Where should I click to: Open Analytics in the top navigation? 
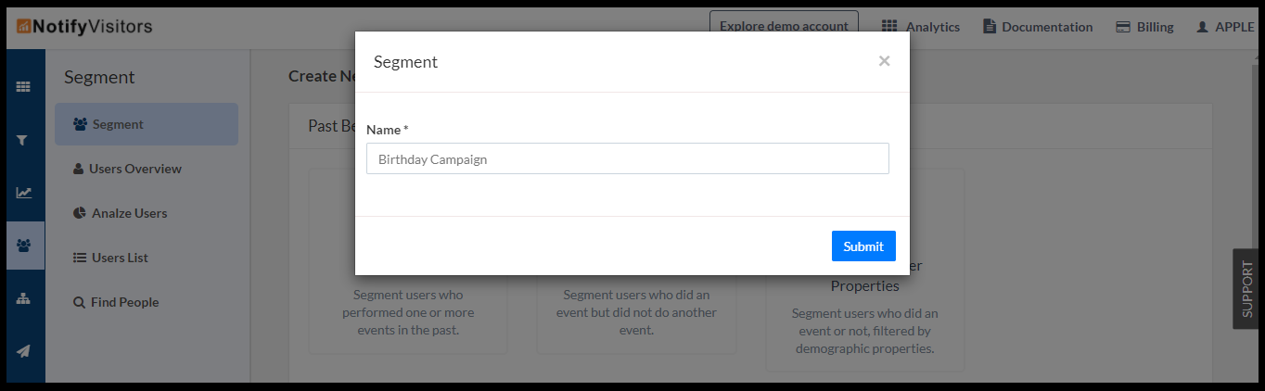[920, 27]
